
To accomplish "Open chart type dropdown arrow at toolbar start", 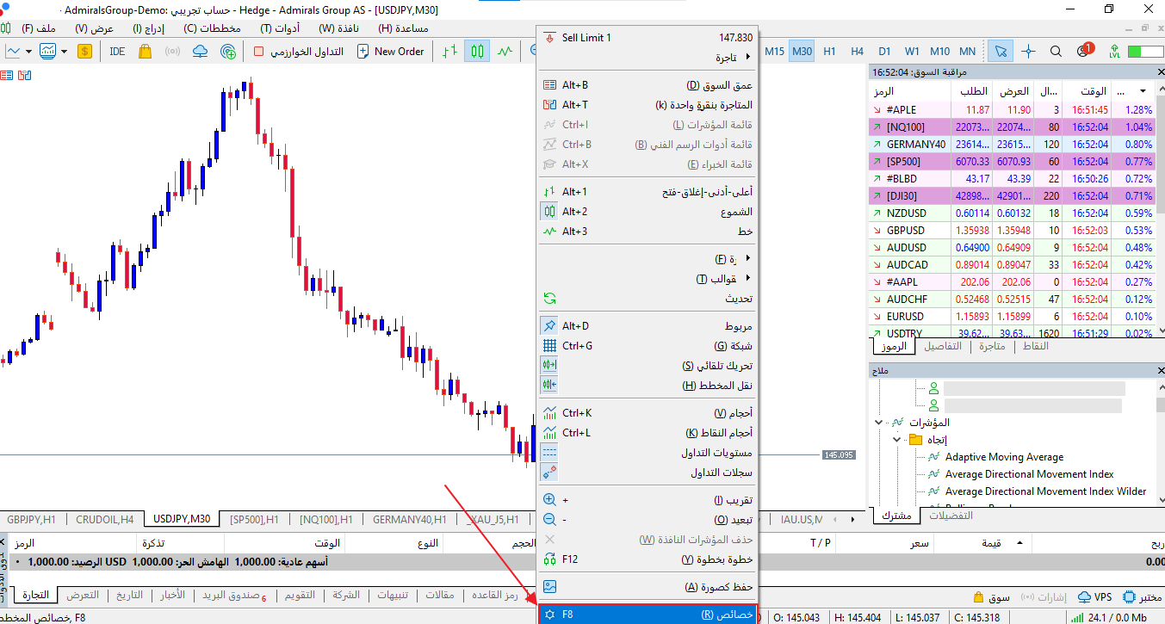I will click(x=28, y=52).
